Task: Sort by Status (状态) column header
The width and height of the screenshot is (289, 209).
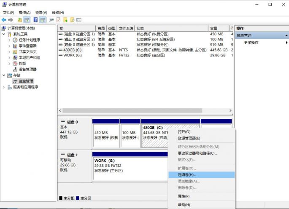Action: click(x=171, y=28)
